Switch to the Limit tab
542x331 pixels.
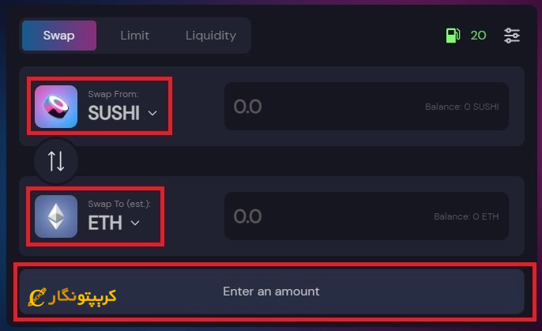point(134,36)
